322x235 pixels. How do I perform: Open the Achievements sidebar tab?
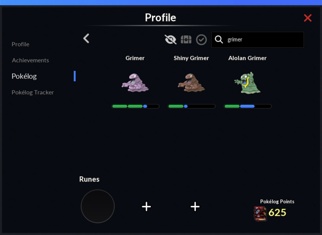[30, 60]
